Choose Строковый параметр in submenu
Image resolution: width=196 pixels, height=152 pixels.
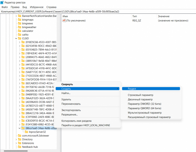pyautogui.click(x=140, y=95)
